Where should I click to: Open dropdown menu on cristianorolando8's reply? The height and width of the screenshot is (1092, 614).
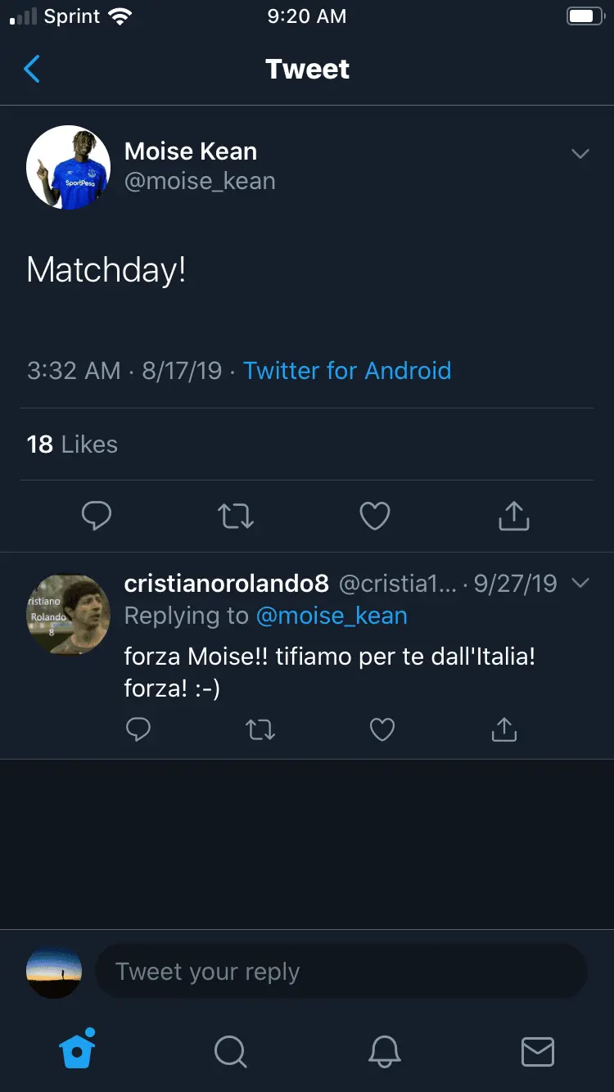580,583
